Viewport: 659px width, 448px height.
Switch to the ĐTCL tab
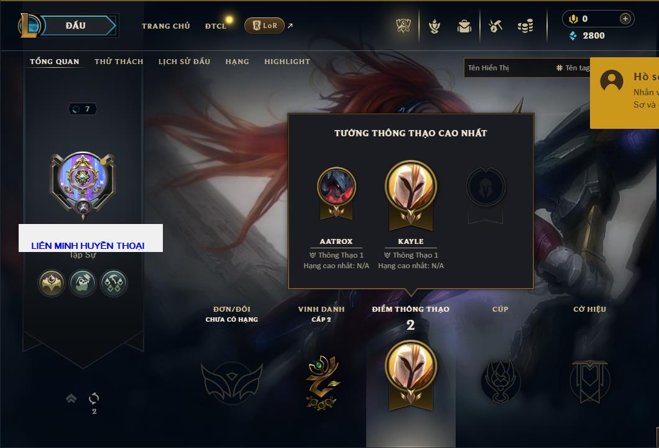pos(216,26)
